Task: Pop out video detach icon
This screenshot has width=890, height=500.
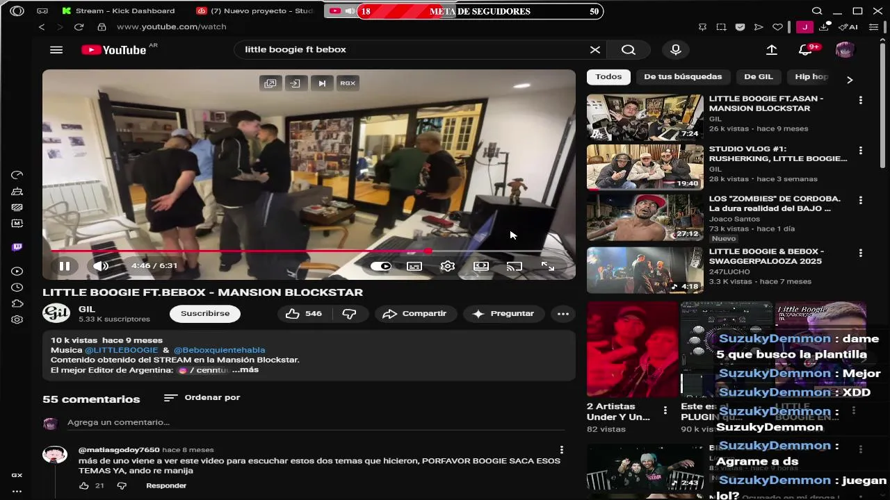Action: pos(270,83)
